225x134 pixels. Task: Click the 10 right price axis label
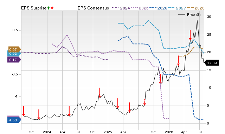click(209, 88)
